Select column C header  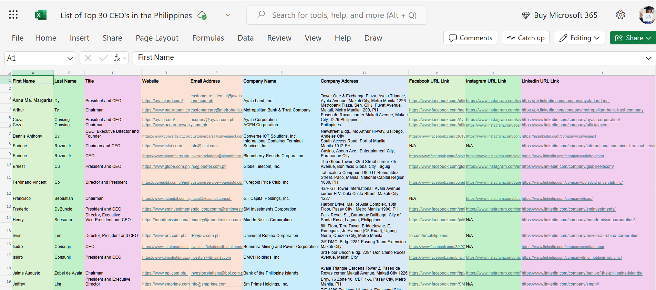(x=113, y=73)
